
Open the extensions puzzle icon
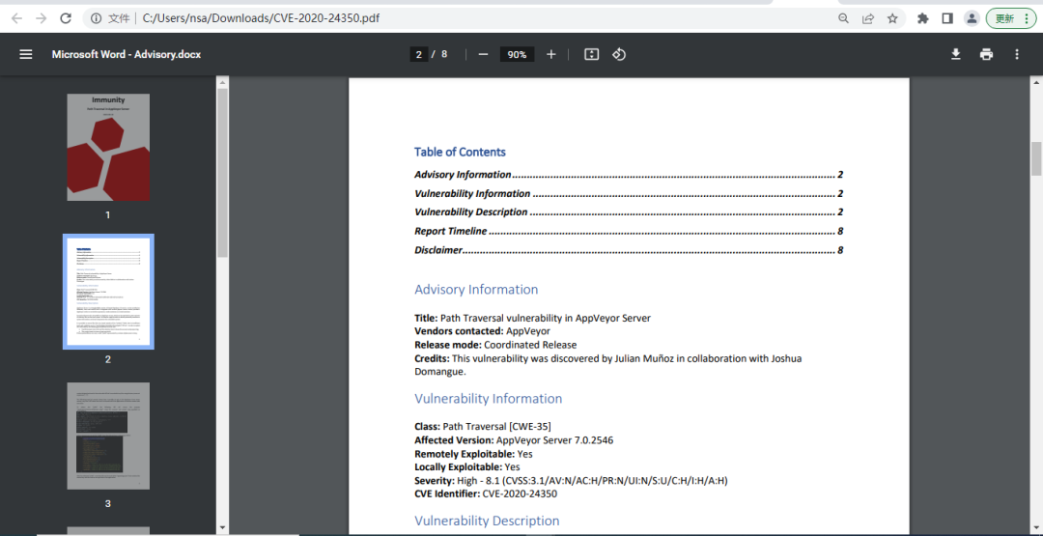point(922,18)
